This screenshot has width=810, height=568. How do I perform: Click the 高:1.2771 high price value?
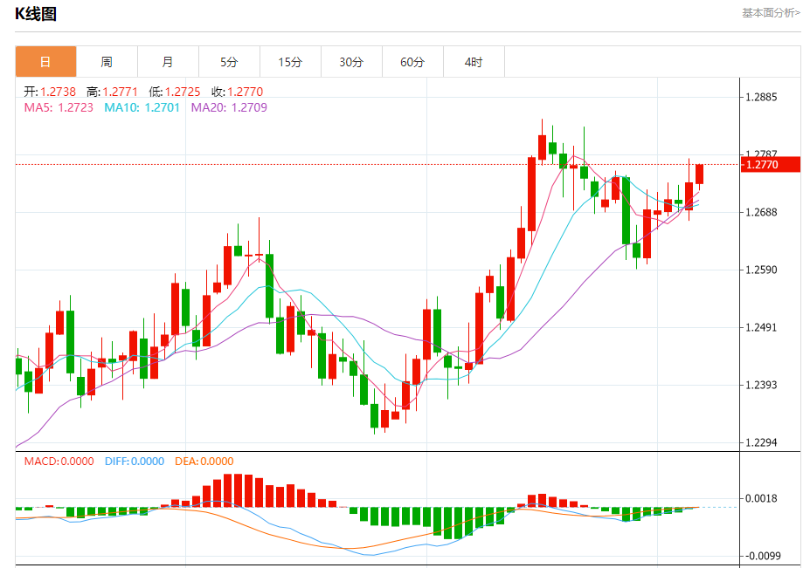112,92
